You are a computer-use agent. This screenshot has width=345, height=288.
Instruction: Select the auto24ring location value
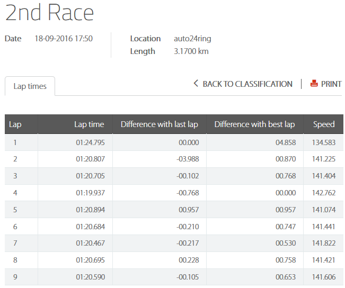pos(192,39)
